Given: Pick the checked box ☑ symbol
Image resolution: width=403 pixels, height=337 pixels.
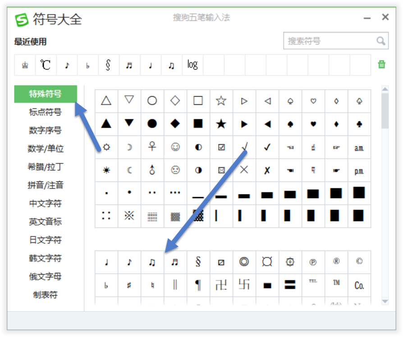Looking at the screenshot, I should tap(221, 147).
